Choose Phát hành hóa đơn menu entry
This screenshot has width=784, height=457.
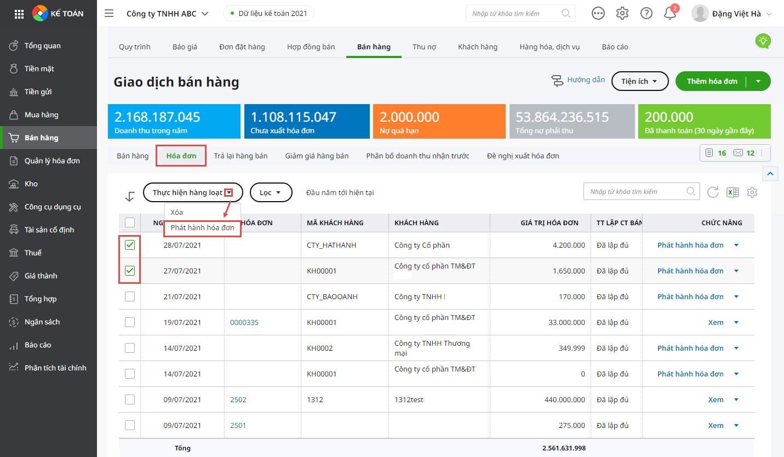(202, 227)
